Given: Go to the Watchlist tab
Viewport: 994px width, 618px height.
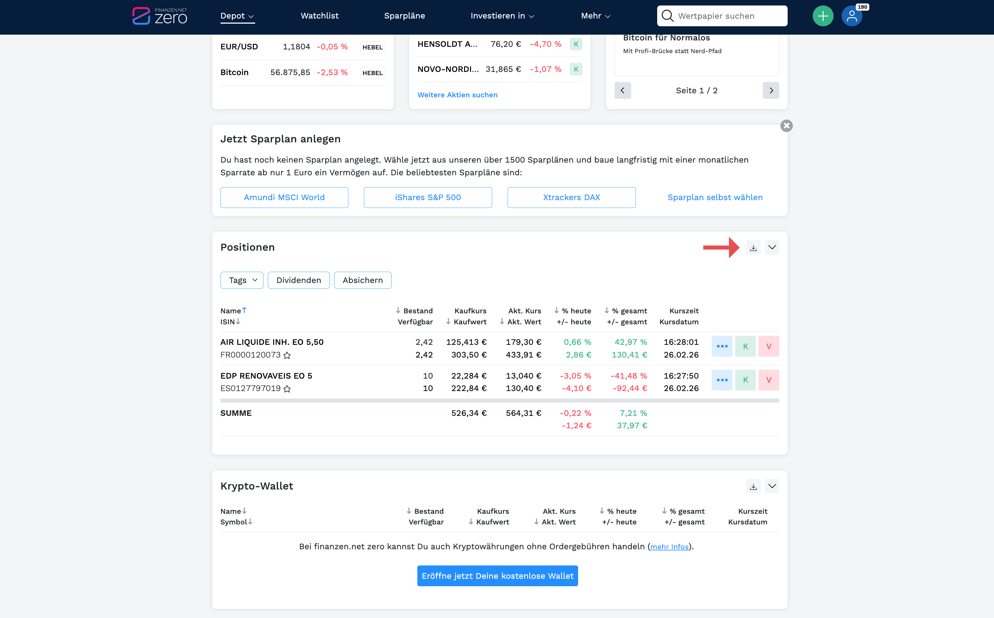Looking at the screenshot, I should [x=319, y=16].
